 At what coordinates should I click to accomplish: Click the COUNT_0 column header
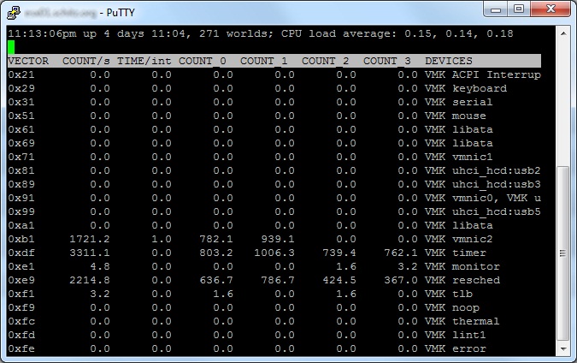[x=203, y=61]
